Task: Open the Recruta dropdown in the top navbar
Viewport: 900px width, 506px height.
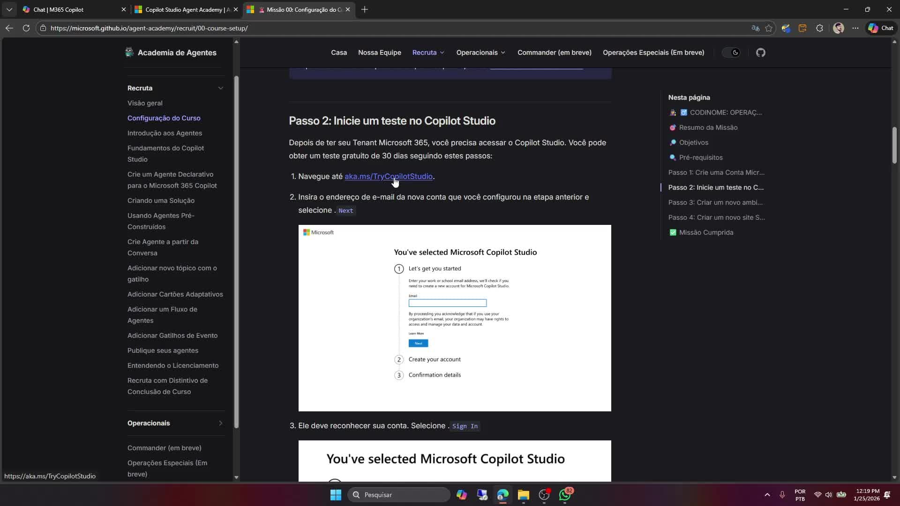Action: point(427,52)
